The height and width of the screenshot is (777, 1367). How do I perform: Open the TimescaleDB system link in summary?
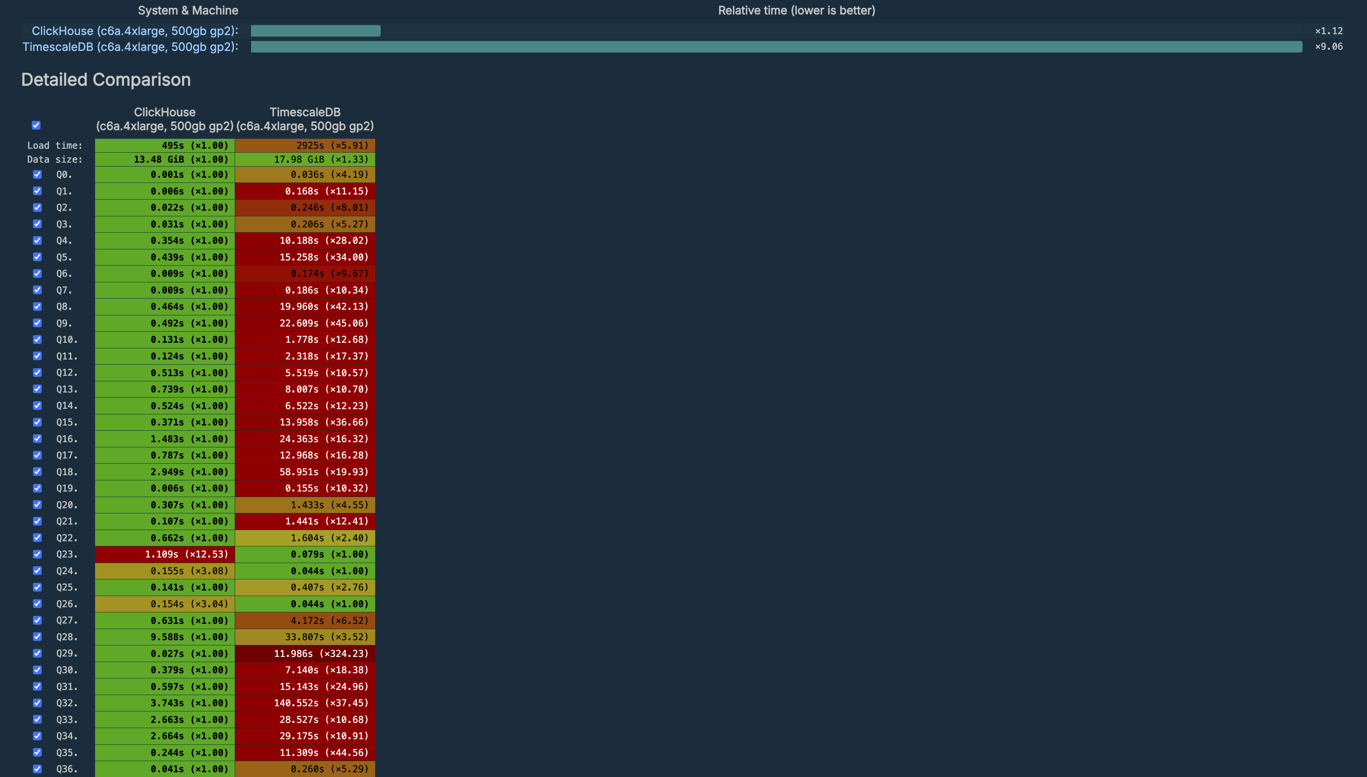click(129, 47)
